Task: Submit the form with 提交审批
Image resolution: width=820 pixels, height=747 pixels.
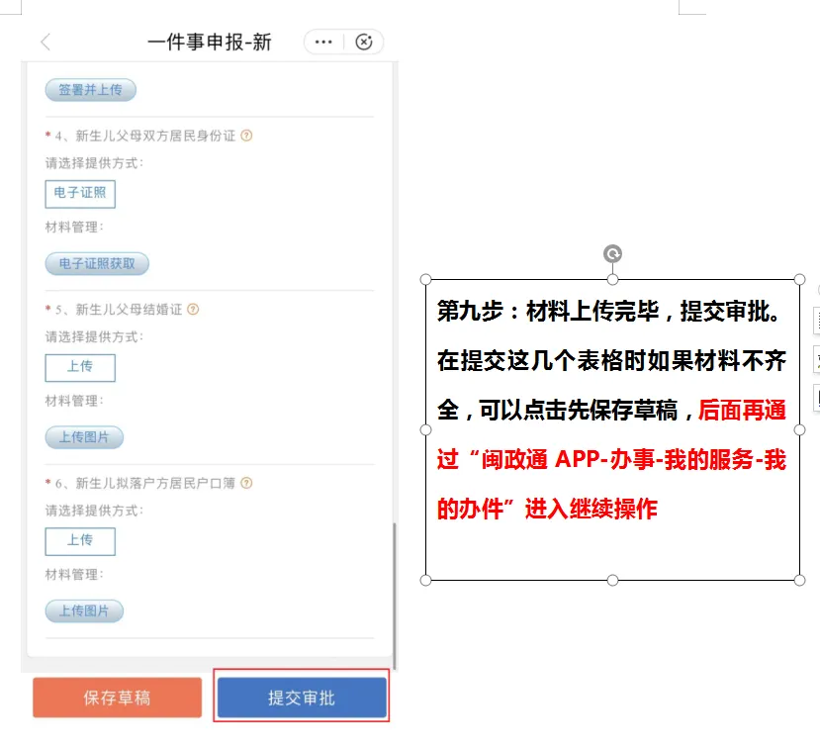Action: click(x=302, y=698)
